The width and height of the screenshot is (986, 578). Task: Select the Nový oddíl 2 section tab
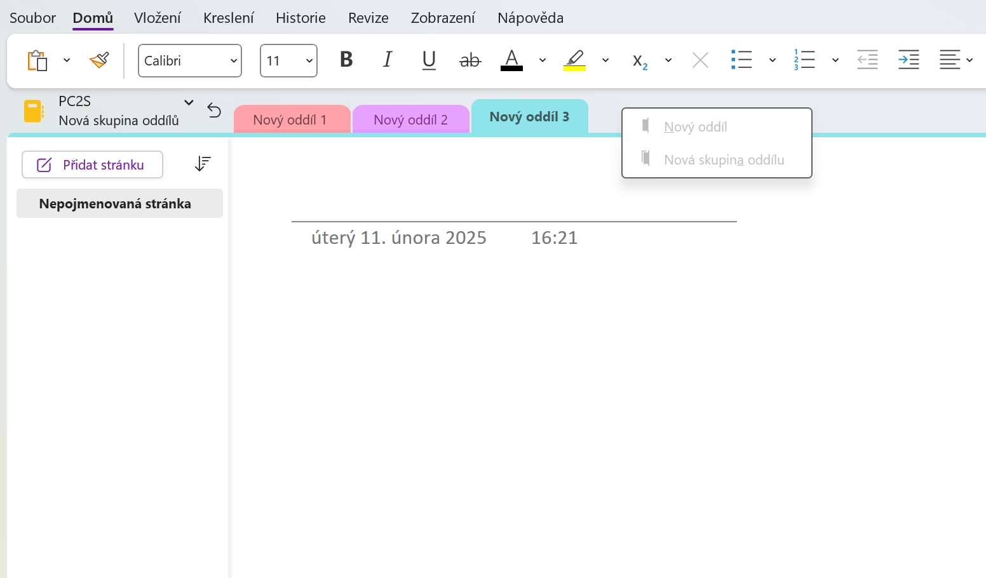[x=410, y=119]
